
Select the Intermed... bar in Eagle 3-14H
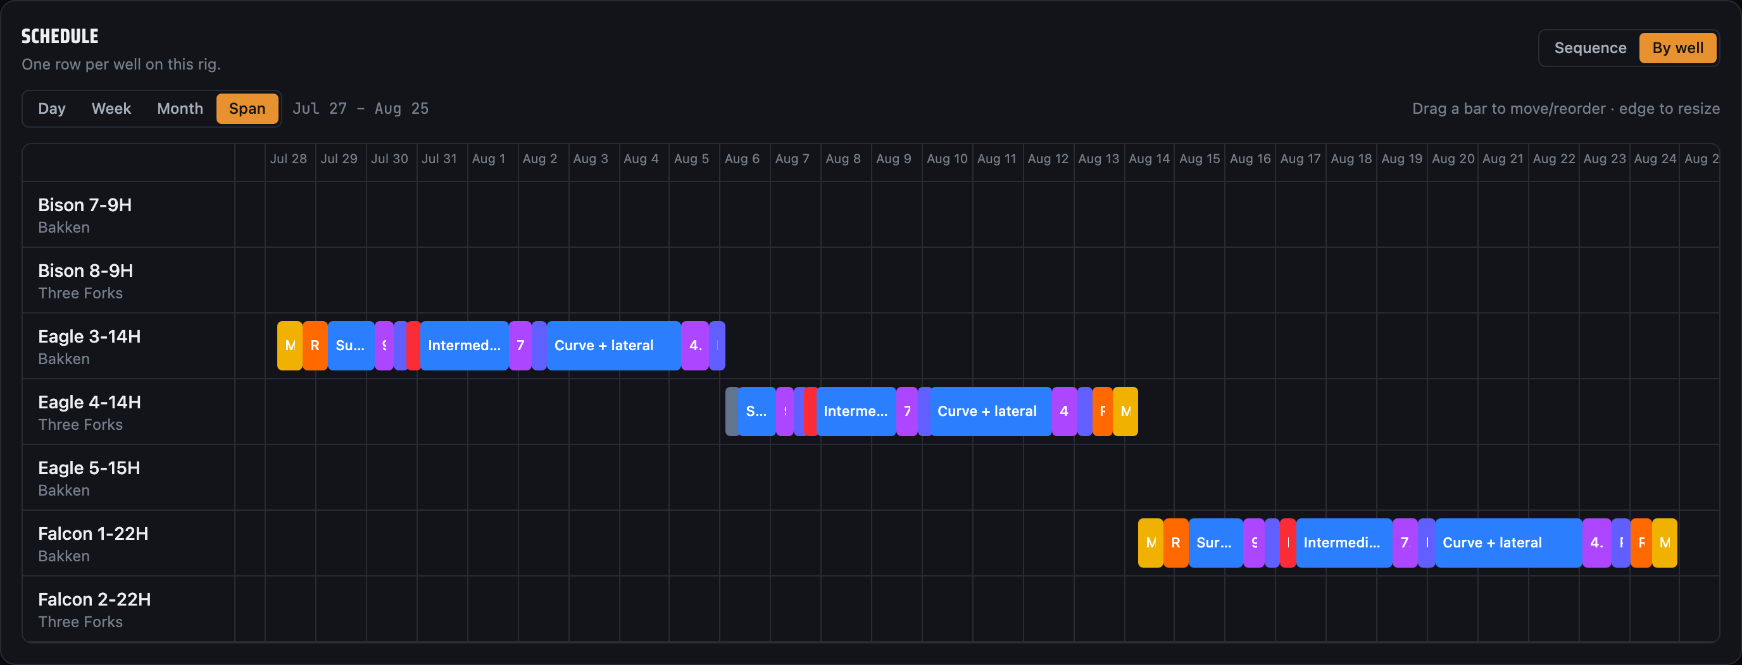[465, 346]
